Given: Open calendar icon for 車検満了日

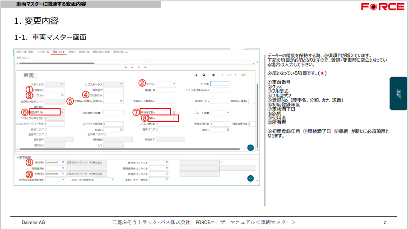Looking at the screenshot, I should pyautogui.click(x=173, y=112).
